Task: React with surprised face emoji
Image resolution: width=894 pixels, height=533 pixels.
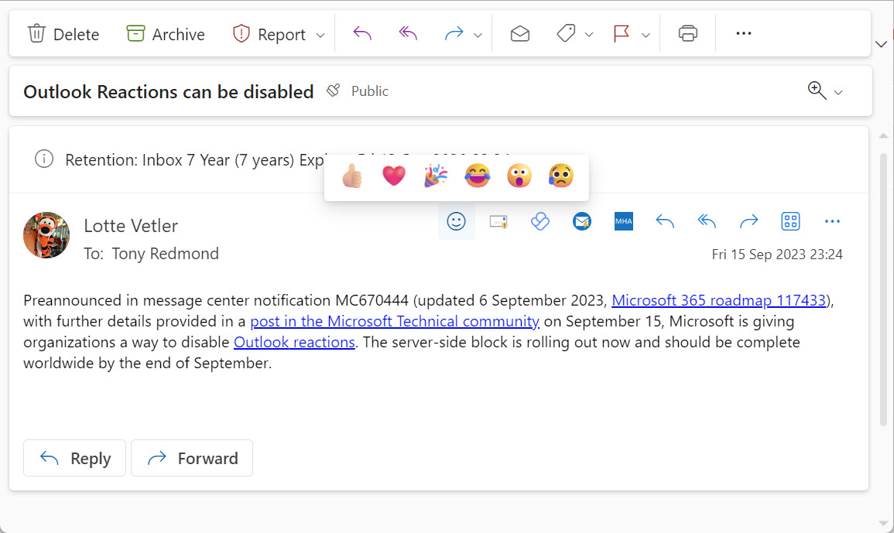Action: (x=519, y=176)
